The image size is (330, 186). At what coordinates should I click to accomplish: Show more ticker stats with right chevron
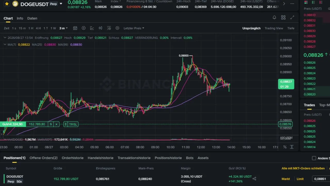click(x=284, y=4)
